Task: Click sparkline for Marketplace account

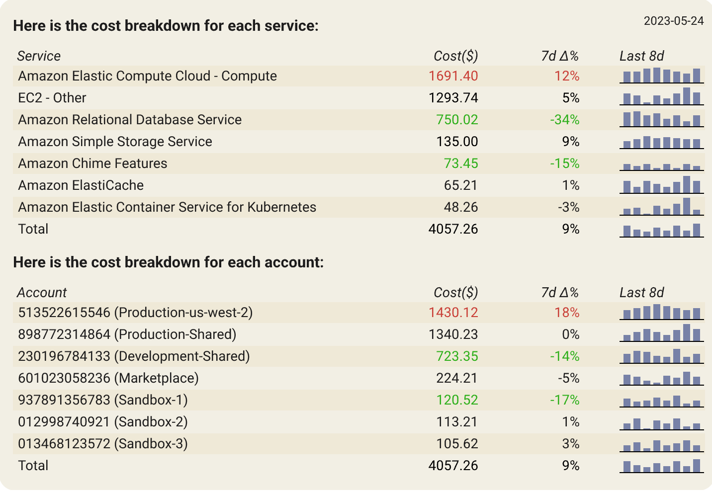Action: click(662, 379)
